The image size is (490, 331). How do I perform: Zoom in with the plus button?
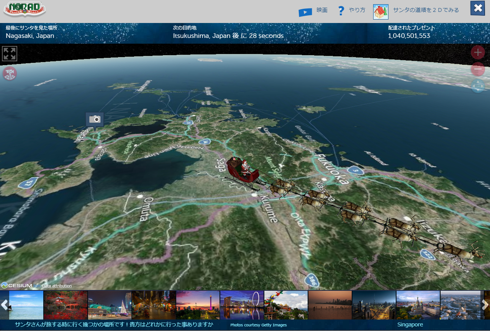(x=477, y=52)
